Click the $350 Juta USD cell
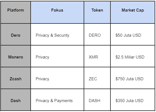Viewport: 156px width, 112px height. tap(133, 100)
